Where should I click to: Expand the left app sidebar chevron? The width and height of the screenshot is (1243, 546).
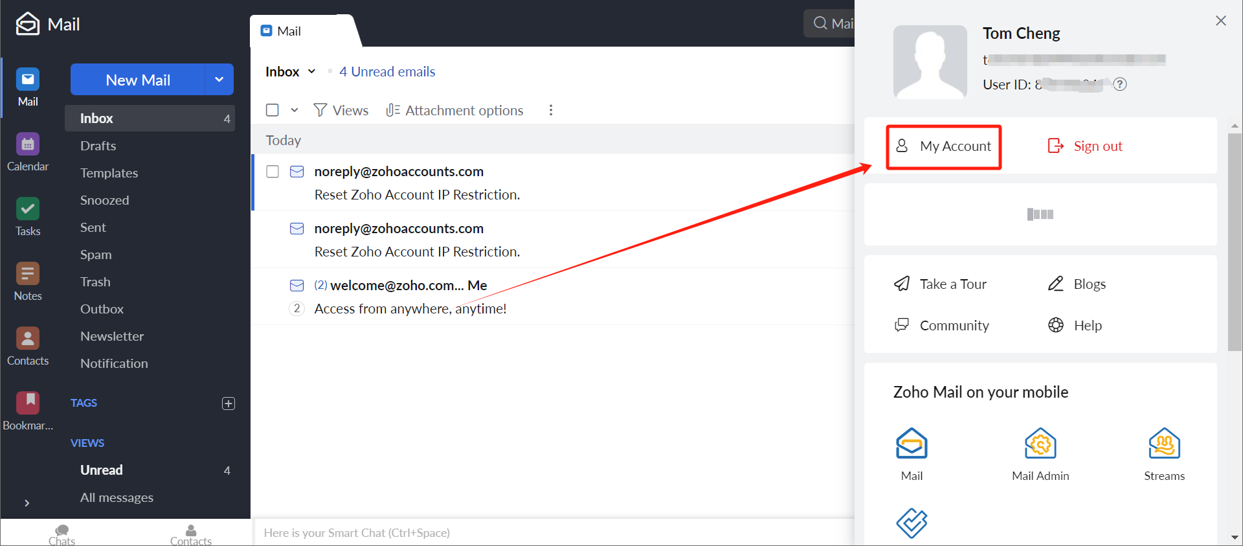(27, 503)
